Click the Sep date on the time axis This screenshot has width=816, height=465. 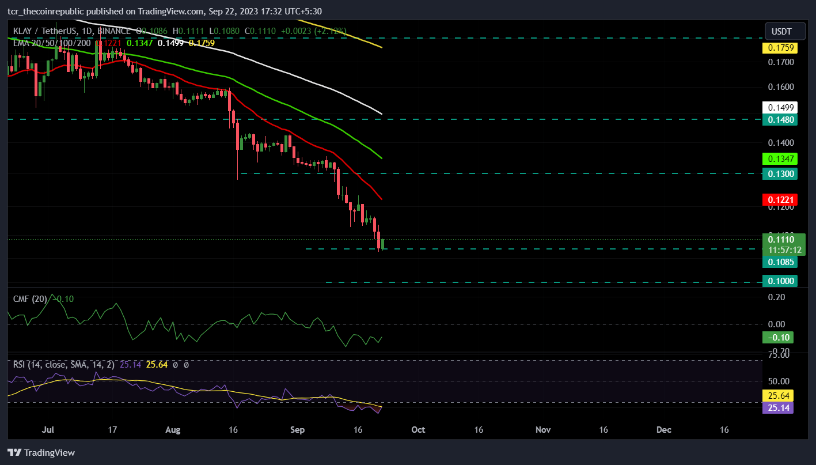298,430
